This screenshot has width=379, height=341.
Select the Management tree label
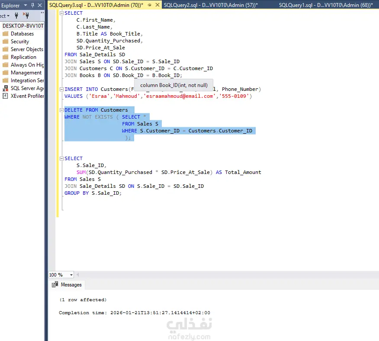[26, 73]
